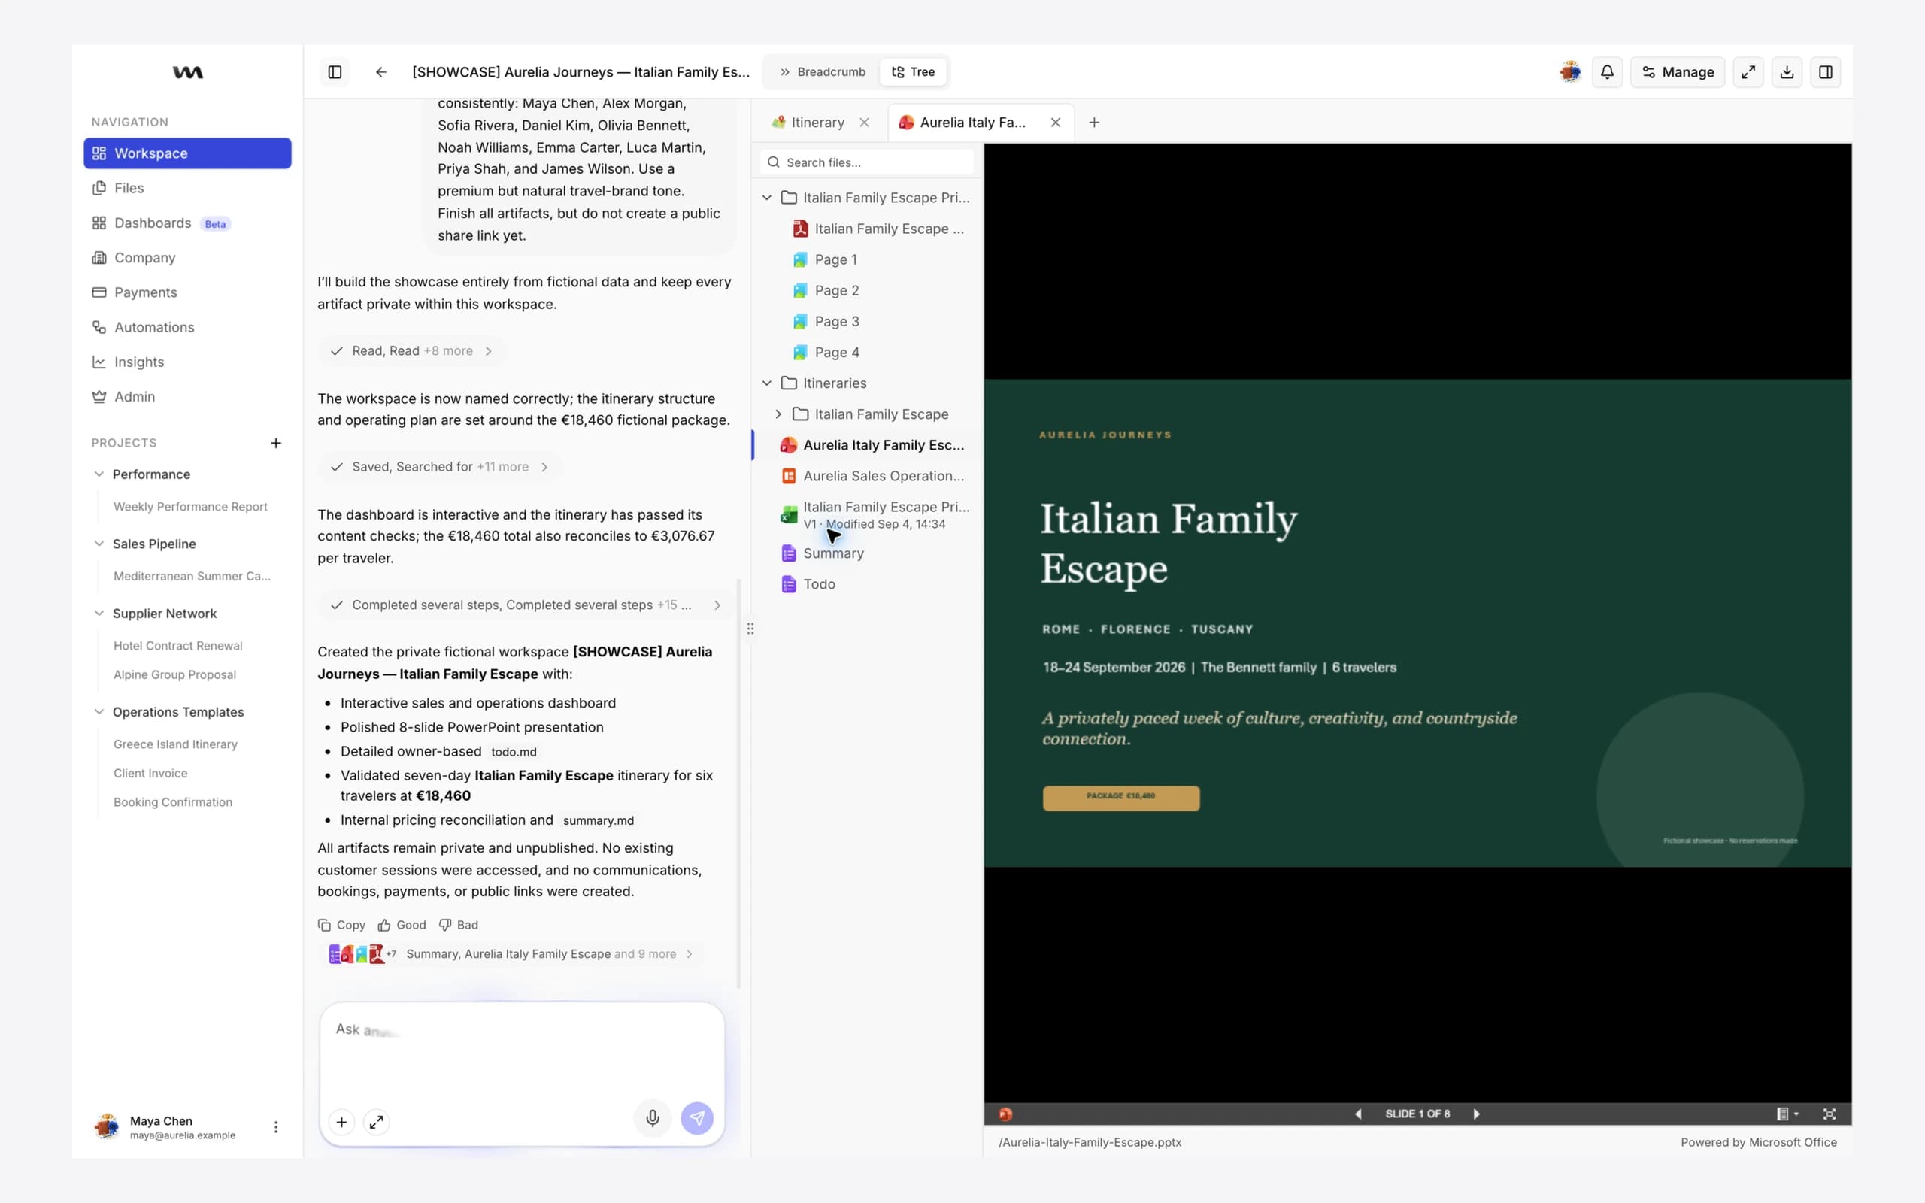Copy the assistant response
Viewport: 1925px width, 1203px height.
coord(341,925)
